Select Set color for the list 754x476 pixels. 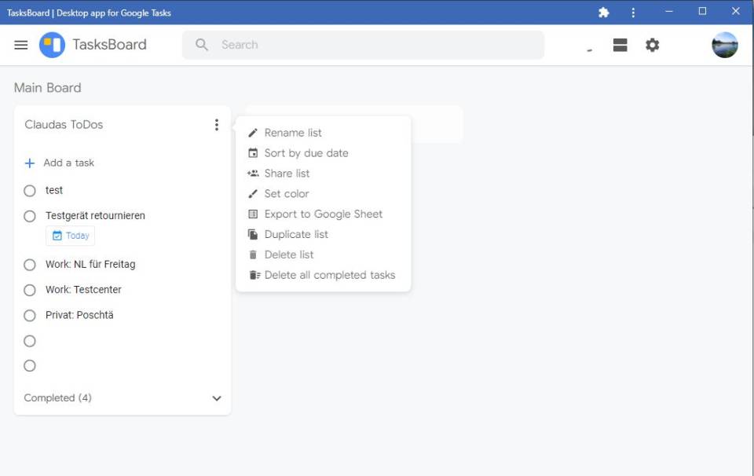(x=287, y=193)
